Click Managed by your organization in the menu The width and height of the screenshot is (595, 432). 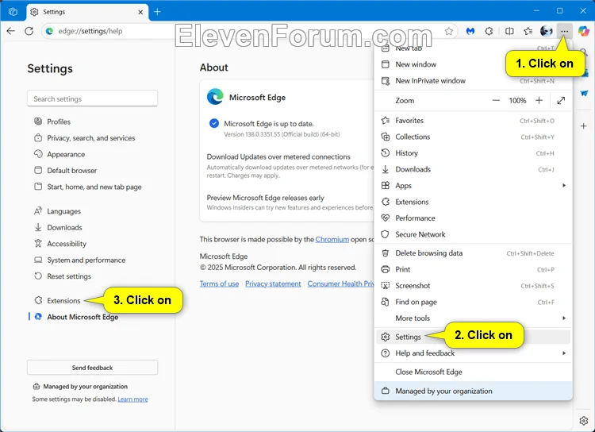(473, 391)
